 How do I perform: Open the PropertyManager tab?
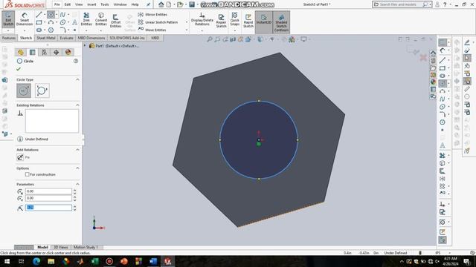[32, 52]
